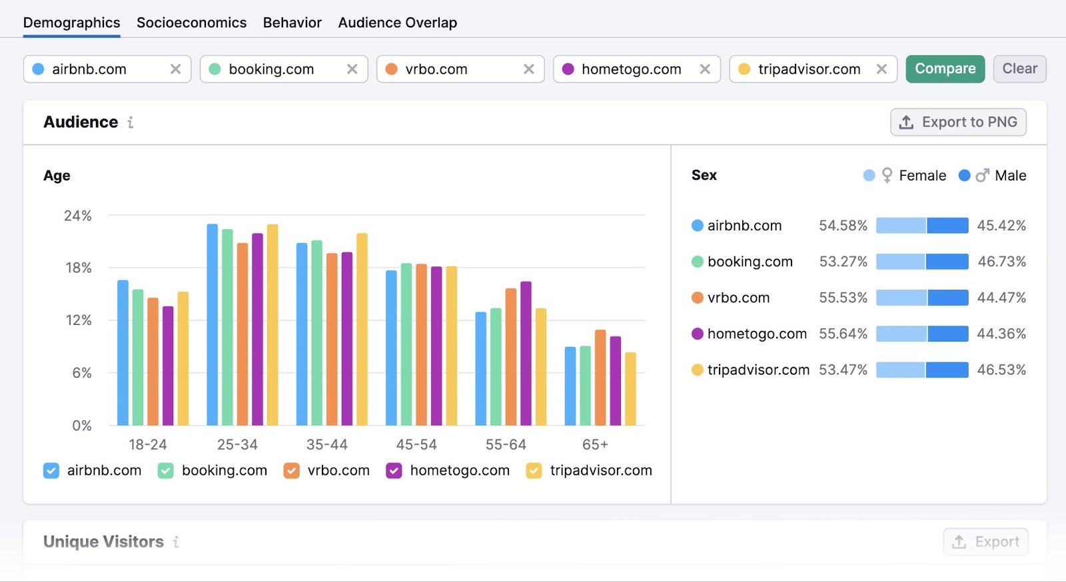Click the 24% axis label
Screen dimensions: 1066x582
point(78,216)
